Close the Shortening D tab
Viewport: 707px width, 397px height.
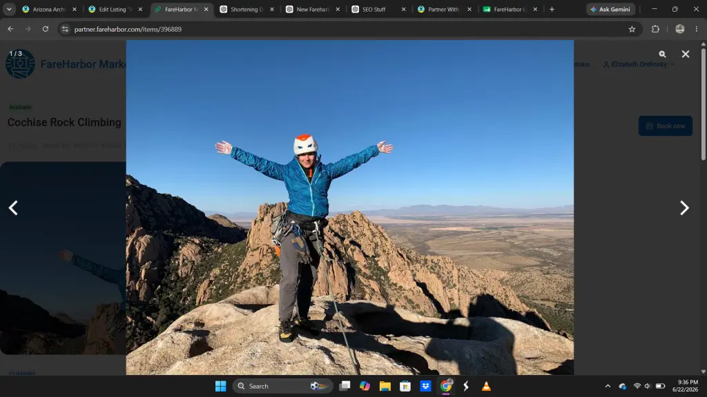point(272,9)
